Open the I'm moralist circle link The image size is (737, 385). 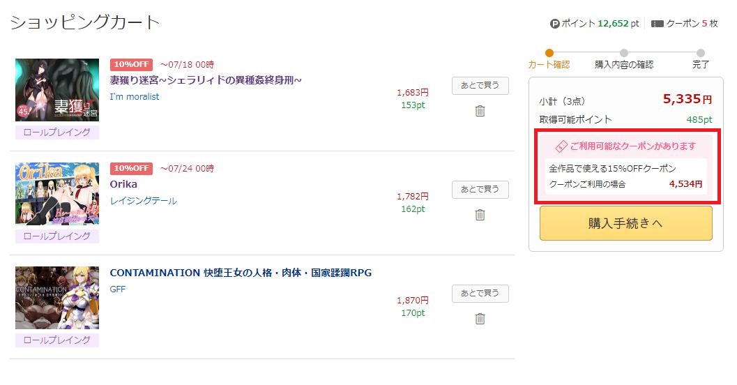135,96
